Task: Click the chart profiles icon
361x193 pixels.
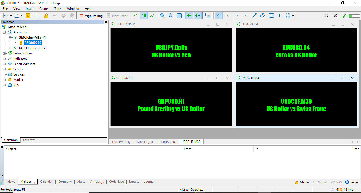Action: (x=17, y=16)
